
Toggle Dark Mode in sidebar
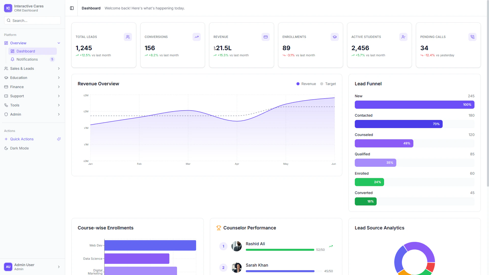click(x=19, y=148)
